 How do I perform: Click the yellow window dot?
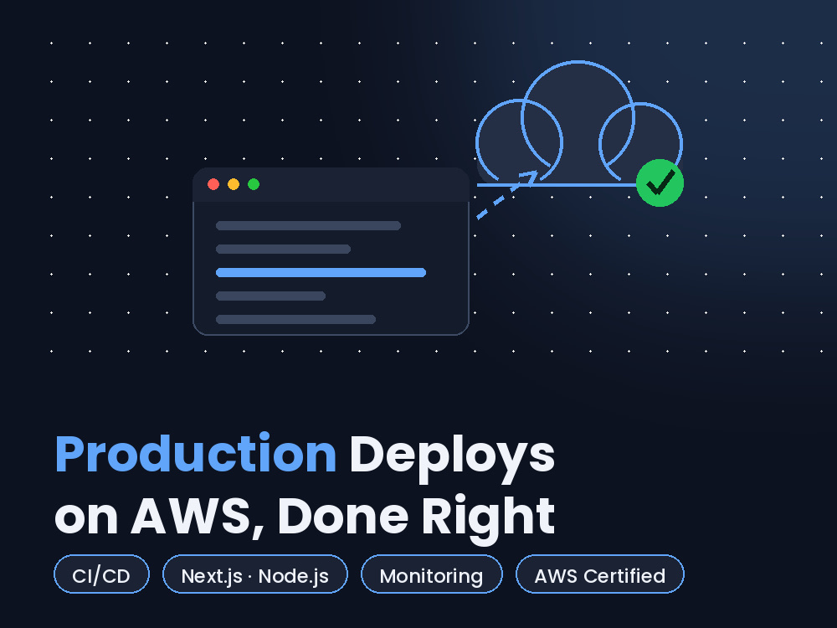tap(234, 184)
